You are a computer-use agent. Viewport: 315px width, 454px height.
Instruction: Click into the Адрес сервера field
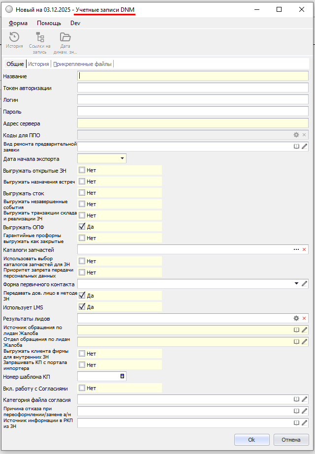(x=193, y=123)
